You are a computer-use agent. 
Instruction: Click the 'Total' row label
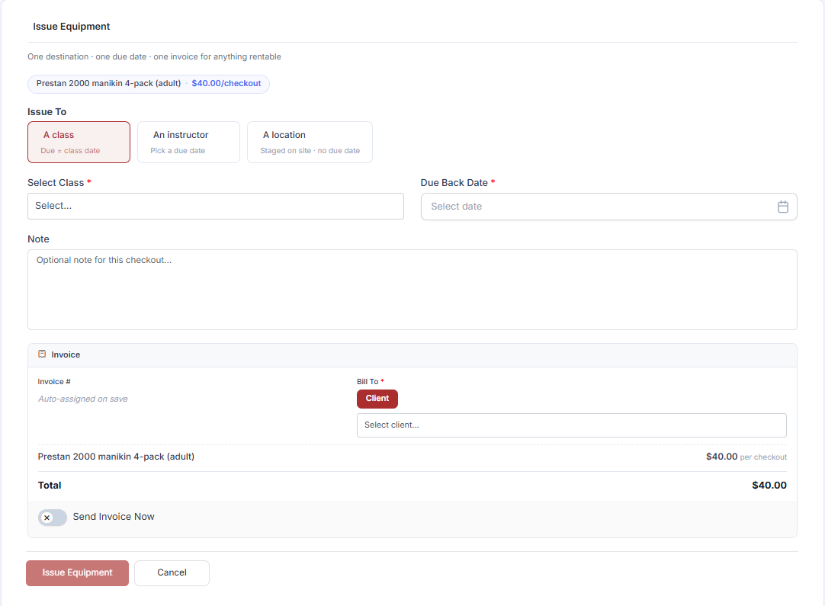tap(50, 485)
